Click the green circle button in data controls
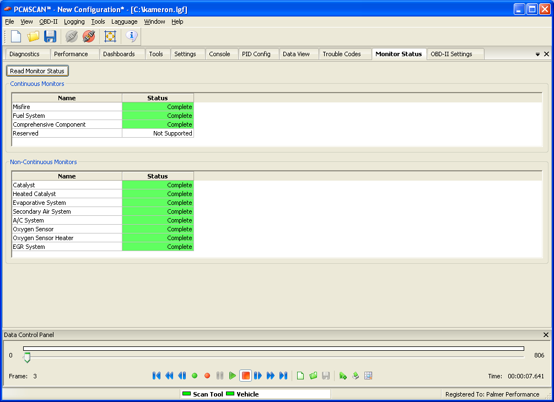This screenshot has height=402, width=554. coord(195,376)
